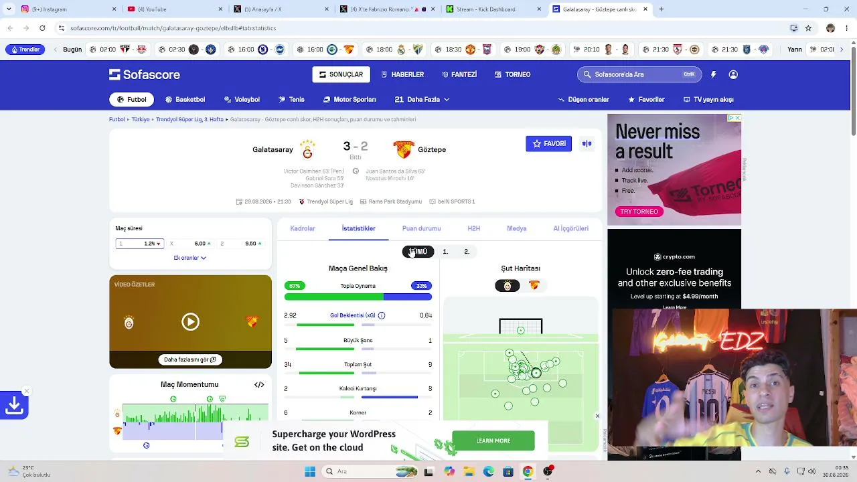This screenshot has width=857, height=482.
Task: Switch to Puan durumu tab
Action: pos(421,228)
